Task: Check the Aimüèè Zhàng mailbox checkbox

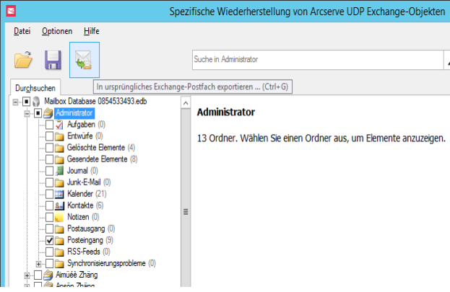Action: [38, 275]
